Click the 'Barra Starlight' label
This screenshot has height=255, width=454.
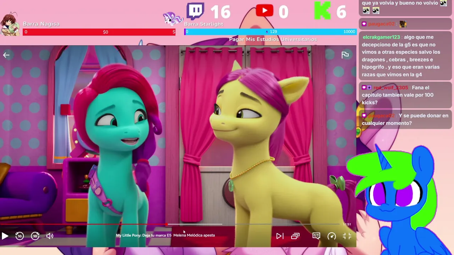204,24
